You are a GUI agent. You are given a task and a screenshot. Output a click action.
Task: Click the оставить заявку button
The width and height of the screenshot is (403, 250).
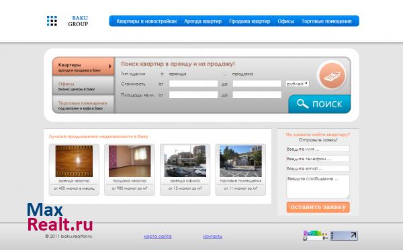318,207
